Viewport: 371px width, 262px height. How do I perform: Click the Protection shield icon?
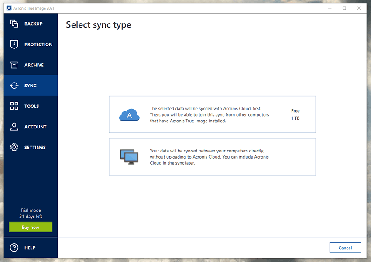point(14,44)
